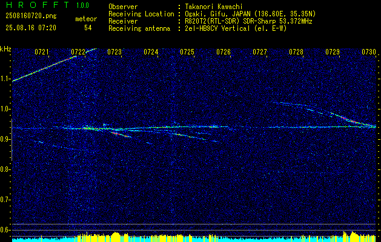
Task: Click time marker 0729
Action: pos(333,51)
